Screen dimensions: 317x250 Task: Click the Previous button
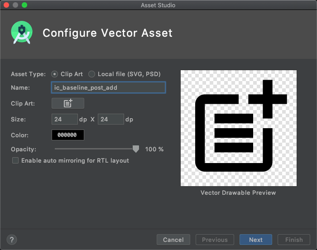click(x=215, y=240)
